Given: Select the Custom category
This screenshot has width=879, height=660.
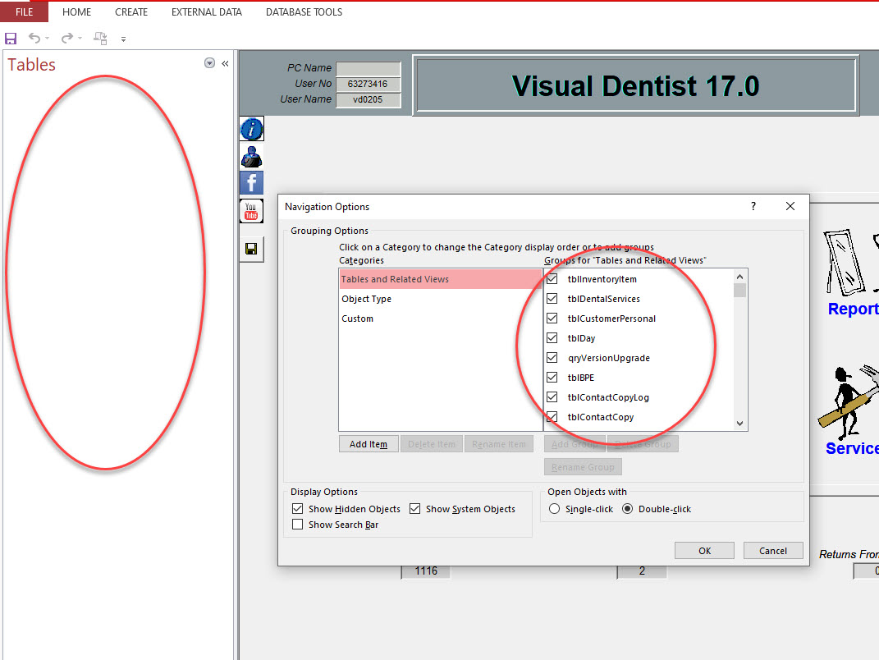Looking at the screenshot, I should point(440,319).
